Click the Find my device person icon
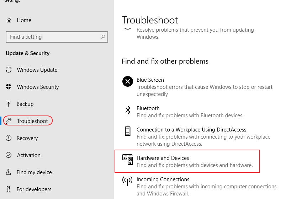This screenshot has width=302, height=199. pos(9,172)
